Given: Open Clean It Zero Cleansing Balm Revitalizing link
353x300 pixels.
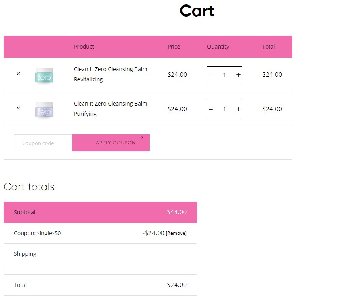Looking at the screenshot, I should point(111,74).
